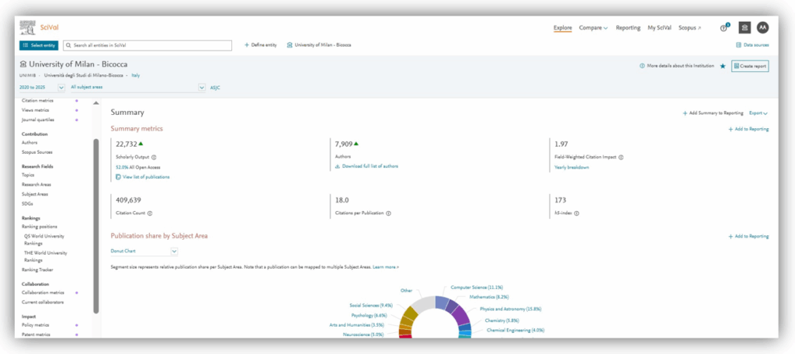Open View list of publications
Screen dimensions: 795x354
(x=143, y=177)
